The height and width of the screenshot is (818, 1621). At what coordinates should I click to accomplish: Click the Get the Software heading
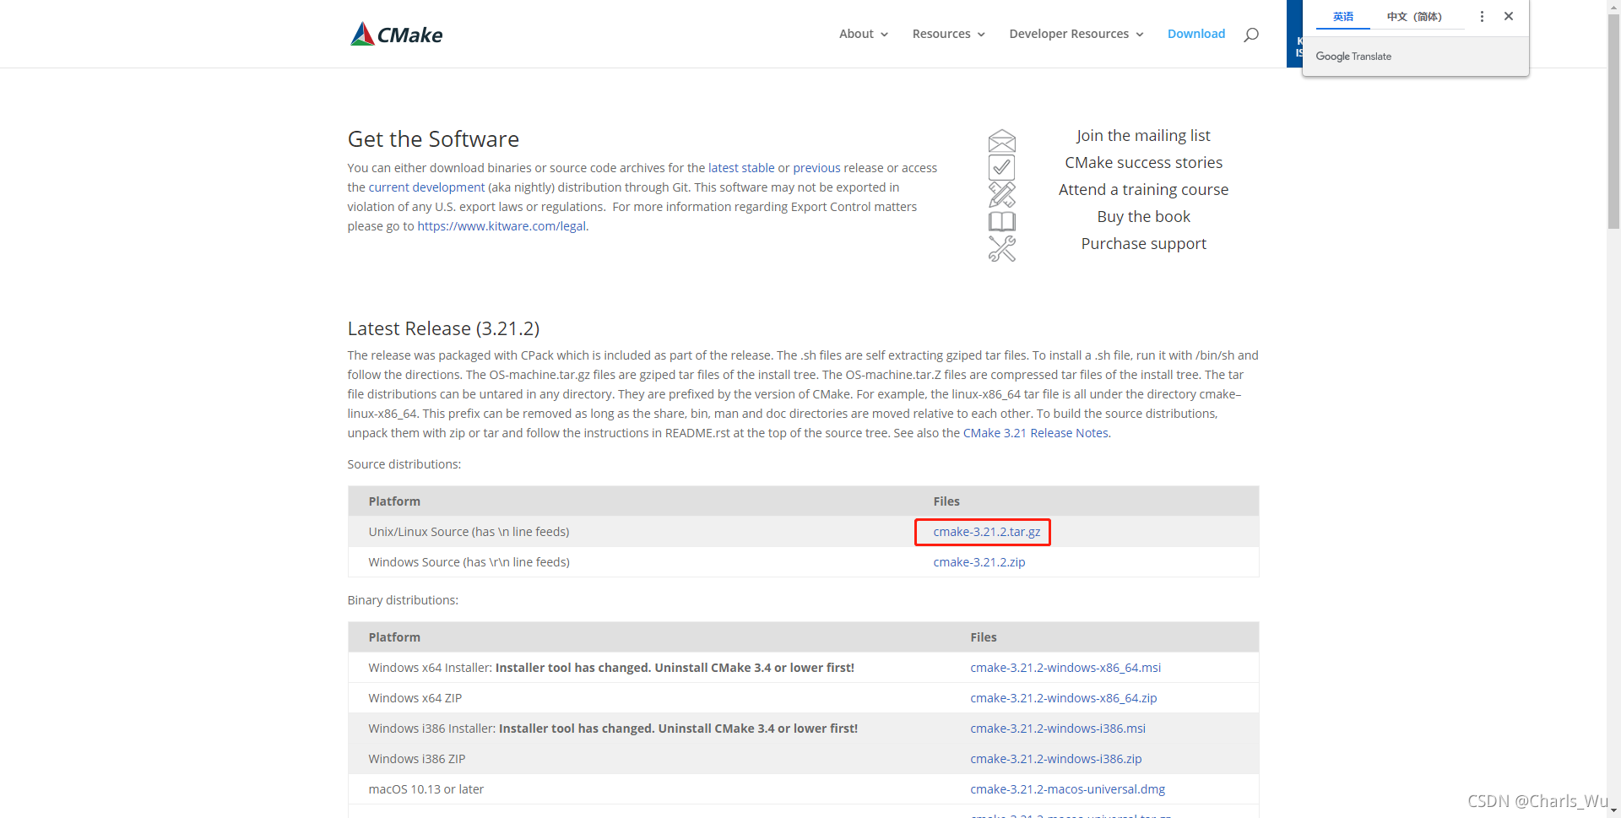[433, 139]
